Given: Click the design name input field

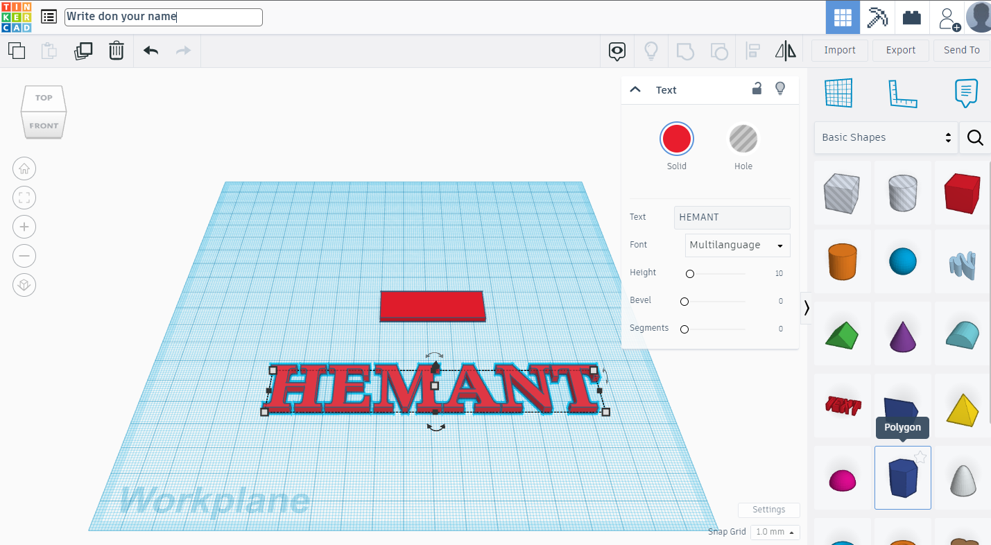Looking at the screenshot, I should click(163, 16).
